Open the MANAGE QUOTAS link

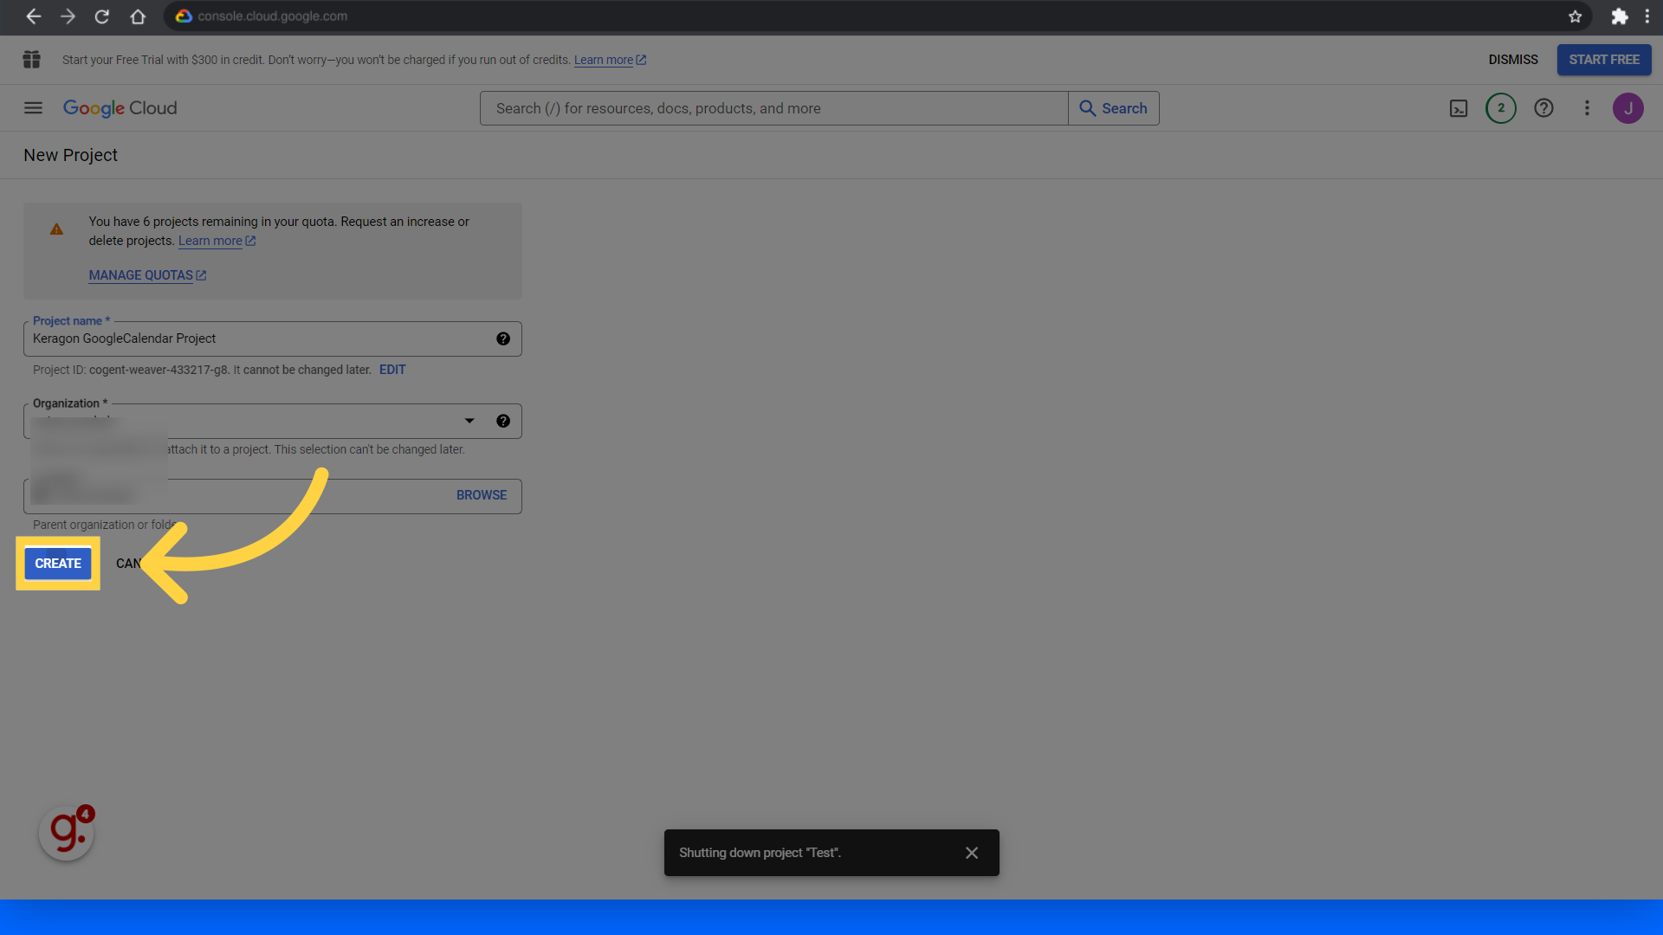147,275
